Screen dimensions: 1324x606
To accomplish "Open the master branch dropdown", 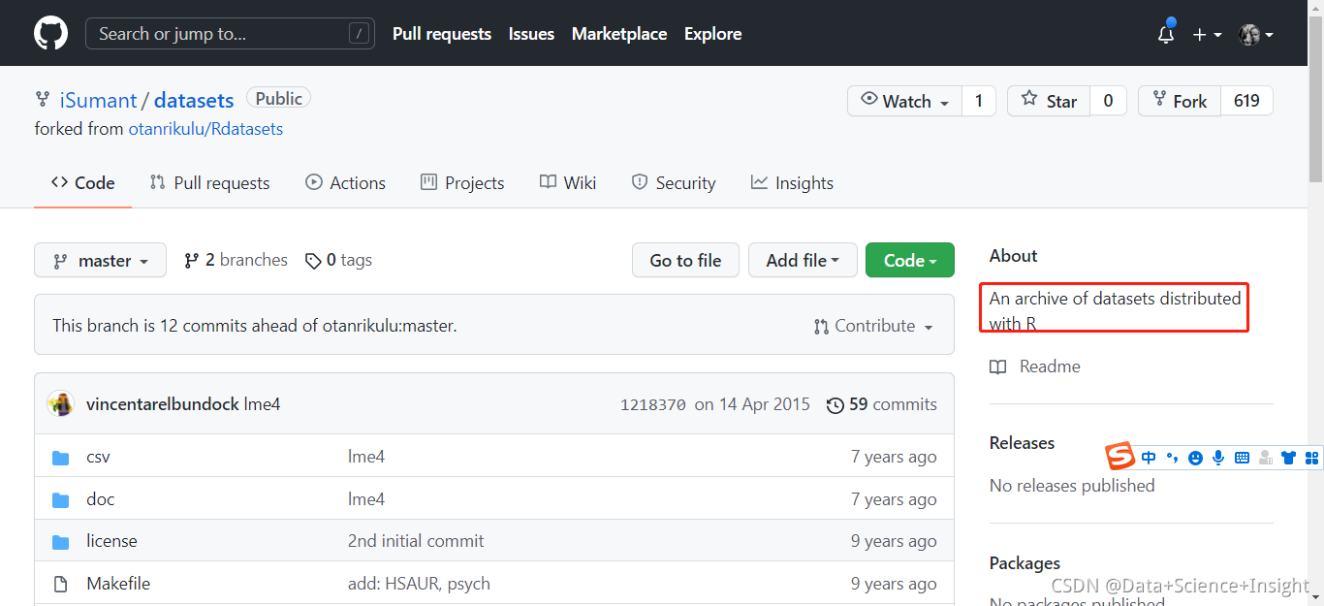I will coord(100,260).
